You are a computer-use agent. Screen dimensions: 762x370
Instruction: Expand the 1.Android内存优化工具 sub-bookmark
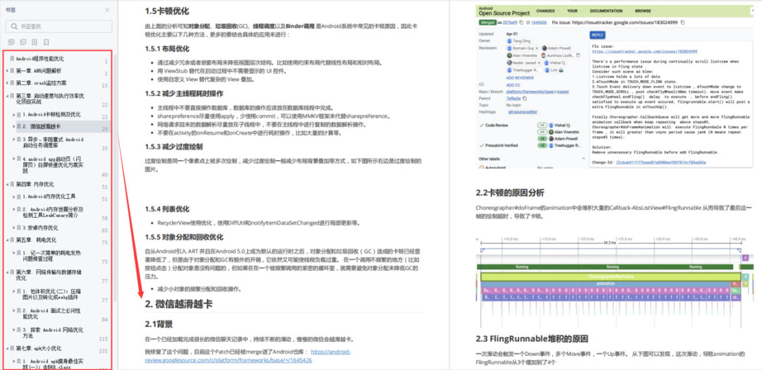click(x=13, y=197)
